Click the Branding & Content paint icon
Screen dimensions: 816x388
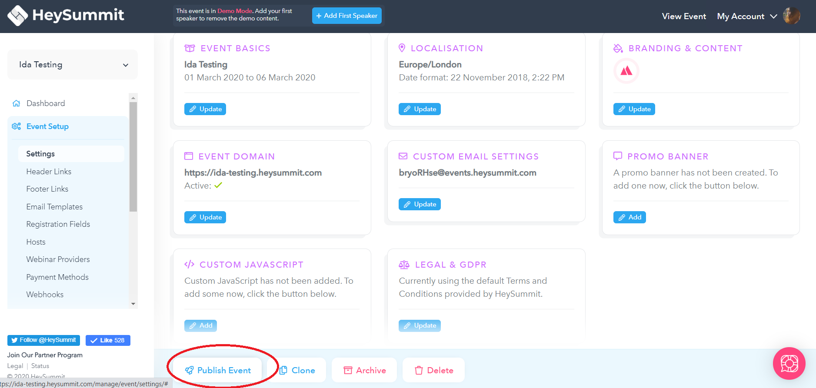[x=618, y=48]
